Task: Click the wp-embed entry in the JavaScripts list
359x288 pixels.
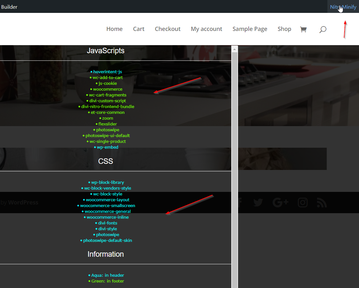Action: point(107,147)
